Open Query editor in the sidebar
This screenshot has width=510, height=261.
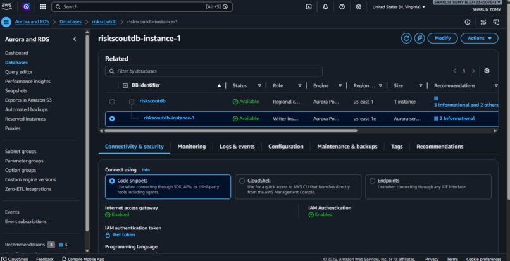[x=18, y=72]
